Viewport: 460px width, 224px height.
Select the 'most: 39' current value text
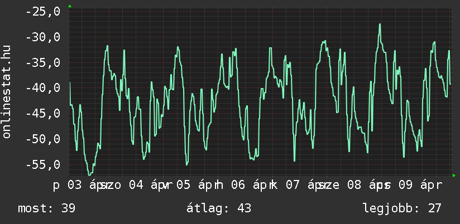(x=46, y=208)
